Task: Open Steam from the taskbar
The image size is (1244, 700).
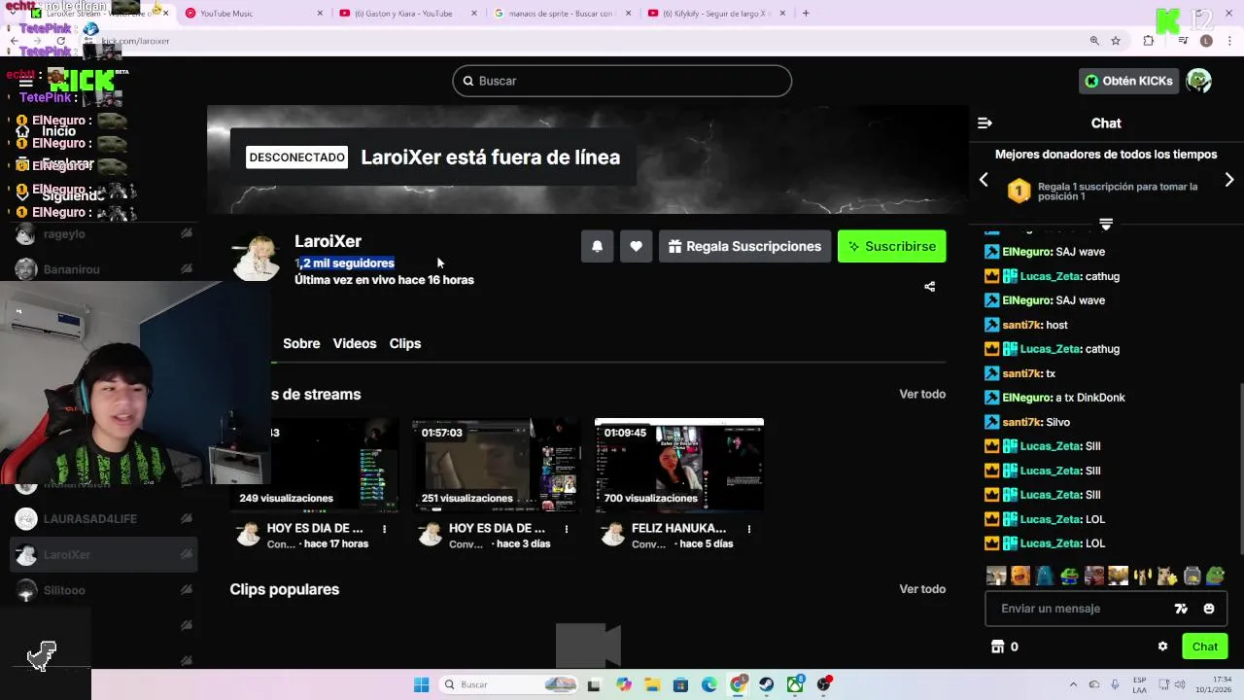Action: pos(767,684)
